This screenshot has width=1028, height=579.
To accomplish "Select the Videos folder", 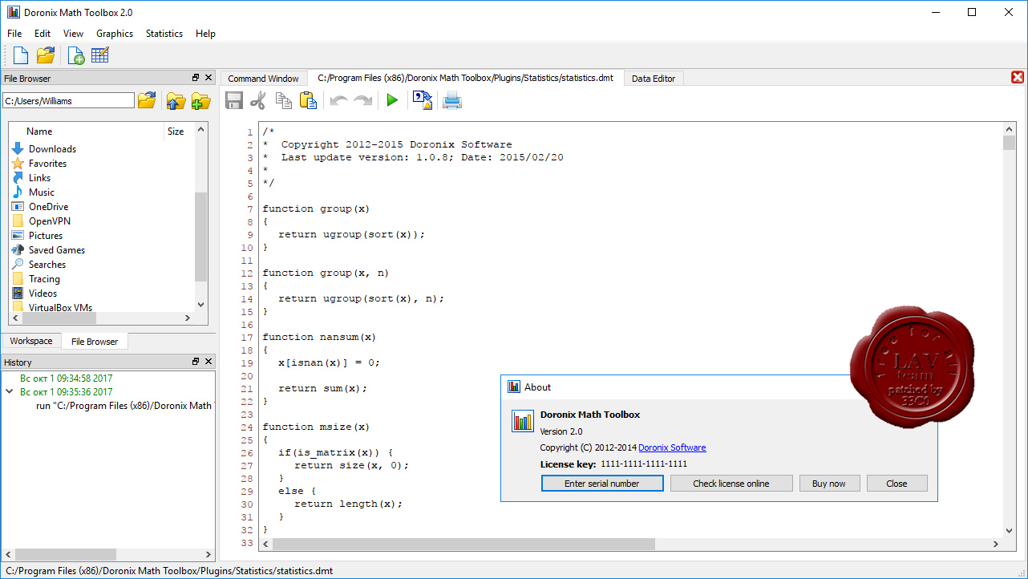I will (42, 294).
